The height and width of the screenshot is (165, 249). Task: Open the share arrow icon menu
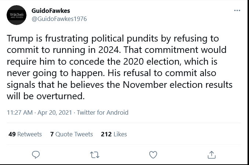click(x=212, y=155)
